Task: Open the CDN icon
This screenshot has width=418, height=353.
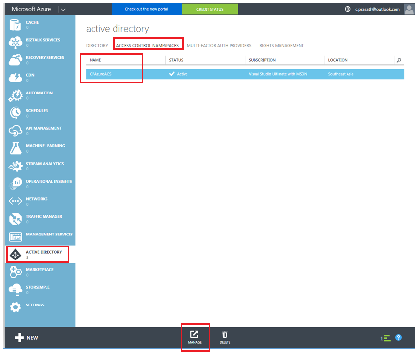Action: 15,77
